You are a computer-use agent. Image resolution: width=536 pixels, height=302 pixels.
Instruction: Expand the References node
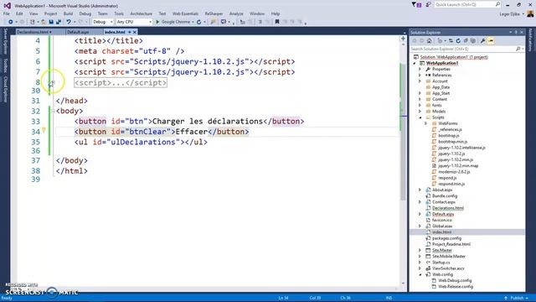click(x=420, y=75)
